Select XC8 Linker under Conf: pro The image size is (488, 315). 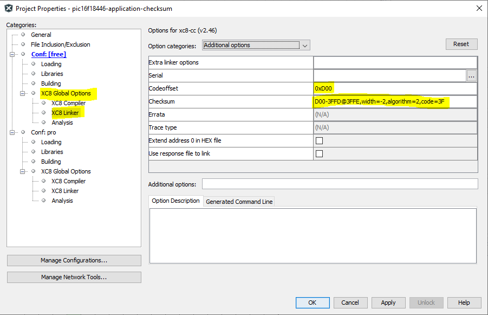65,191
